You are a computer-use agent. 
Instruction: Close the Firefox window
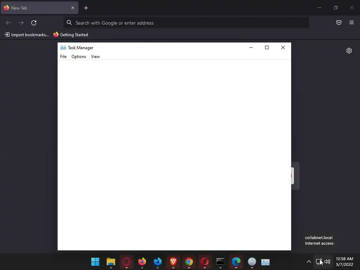[352, 8]
